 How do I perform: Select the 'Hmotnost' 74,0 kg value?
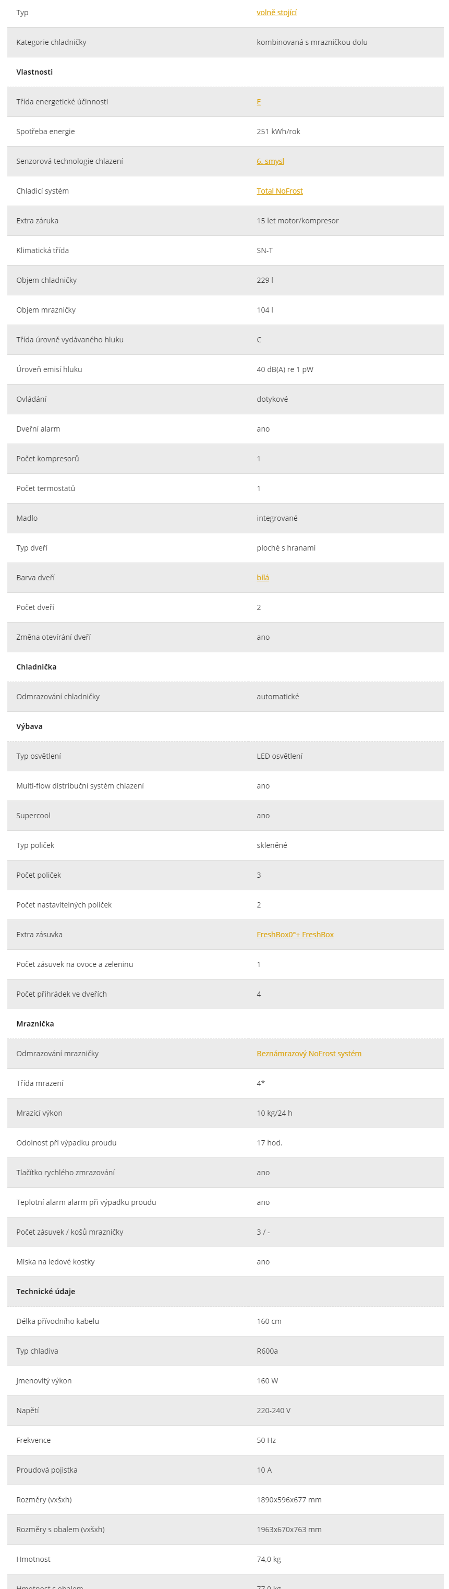click(268, 1559)
